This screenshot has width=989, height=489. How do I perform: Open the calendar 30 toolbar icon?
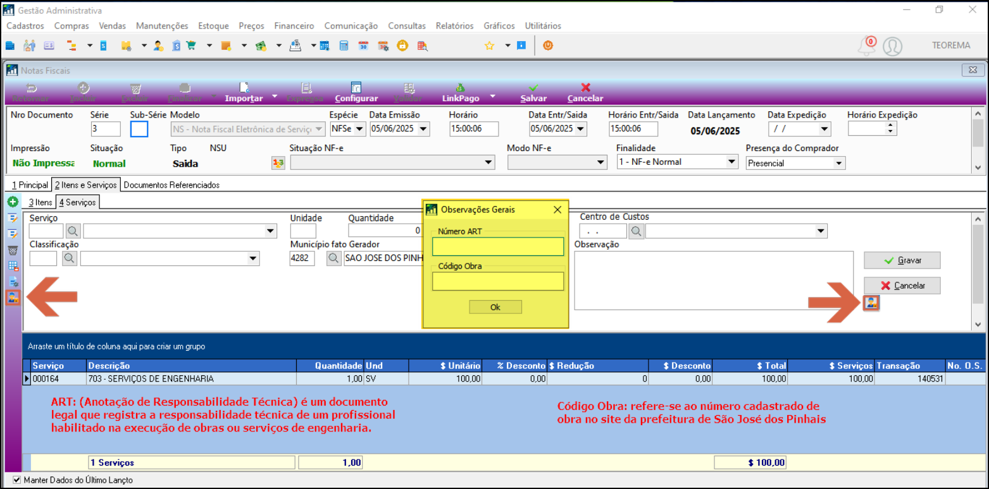(x=363, y=45)
